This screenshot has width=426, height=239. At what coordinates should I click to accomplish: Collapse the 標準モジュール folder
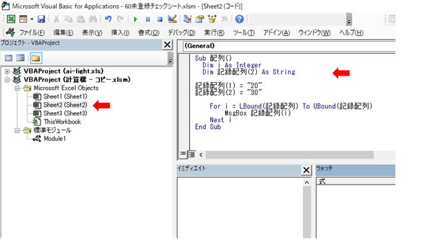point(17,130)
